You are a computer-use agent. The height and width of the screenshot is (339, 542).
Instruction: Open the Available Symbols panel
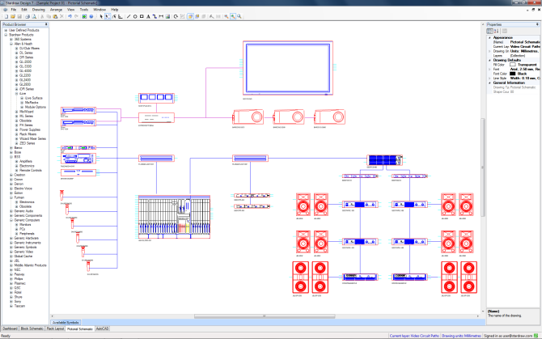click(66, 321)
